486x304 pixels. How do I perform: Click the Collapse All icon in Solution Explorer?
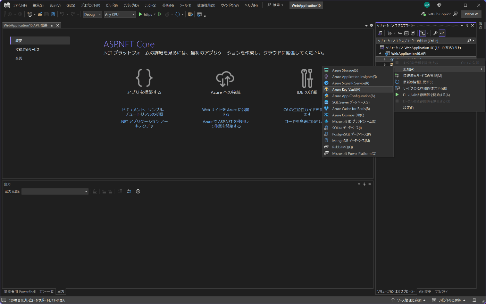click(407, 33)
